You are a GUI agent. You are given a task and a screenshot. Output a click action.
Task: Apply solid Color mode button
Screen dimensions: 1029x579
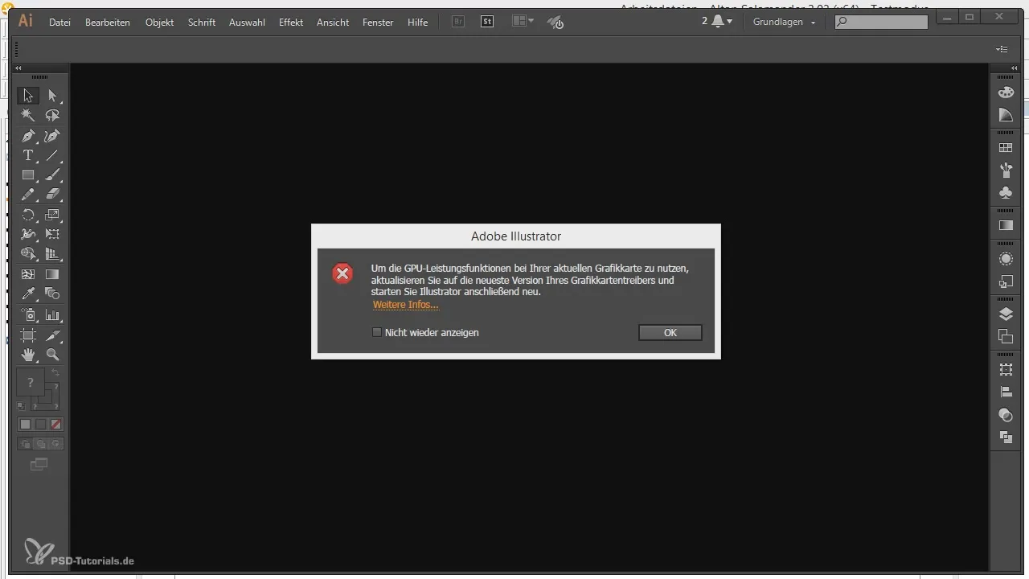tap(25, 424)
